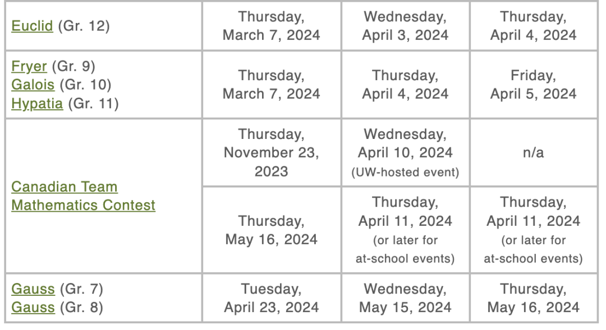Viewport: 606px width, 330px height.
Task: Click May 16, 2024 in the Gauss row
Action: tap(533, 298)
